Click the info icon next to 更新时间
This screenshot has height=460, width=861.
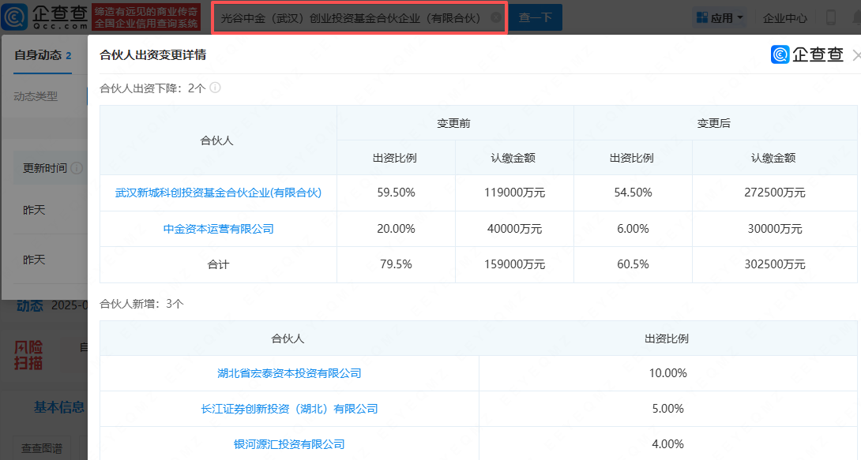pyautogui.click(x=77, y=168)
